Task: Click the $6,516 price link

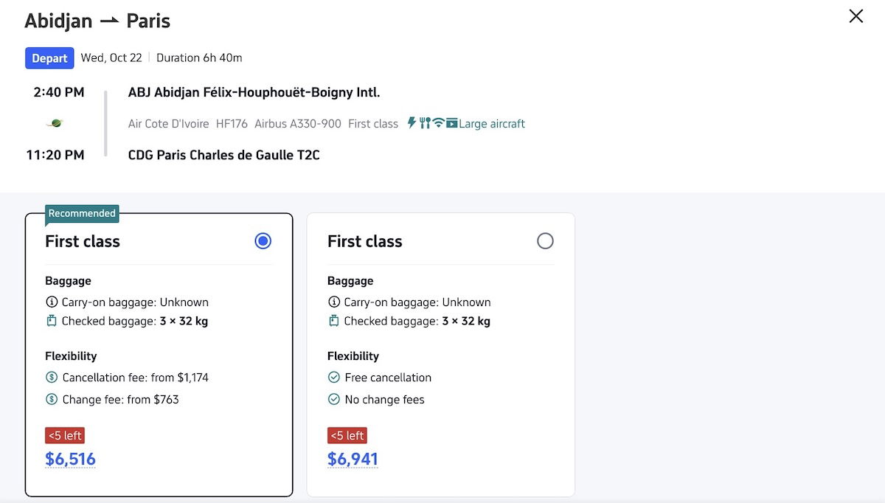Action: [70, 459]
